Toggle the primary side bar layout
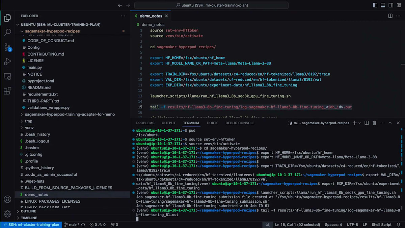405x228 pixels. [x=375, y=5]
